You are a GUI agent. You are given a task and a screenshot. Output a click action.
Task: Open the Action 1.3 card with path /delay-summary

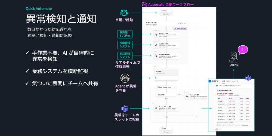coord(166,56)
